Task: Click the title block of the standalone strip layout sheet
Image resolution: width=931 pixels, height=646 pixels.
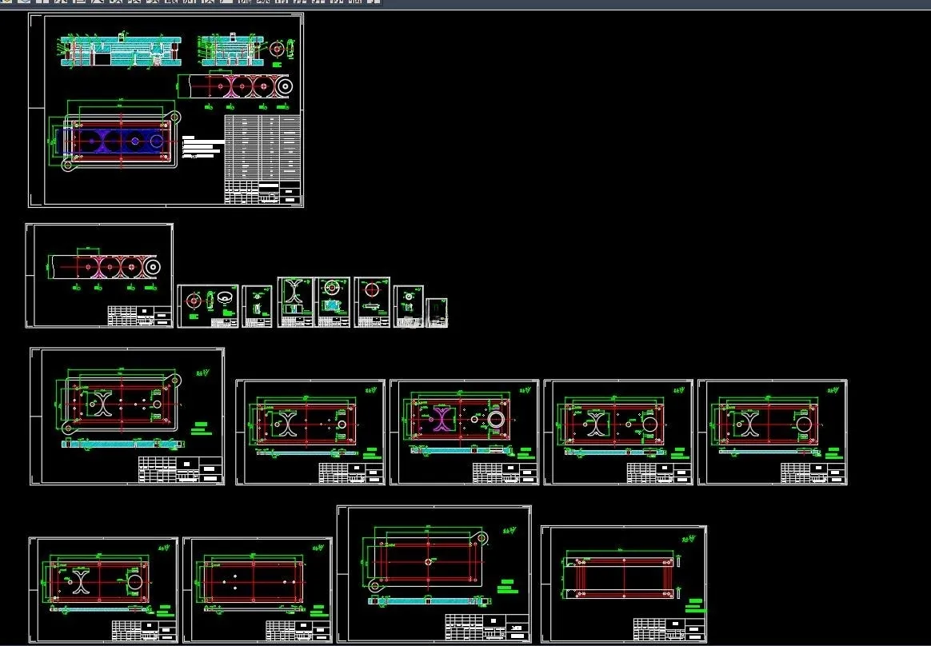Action: 139,316
